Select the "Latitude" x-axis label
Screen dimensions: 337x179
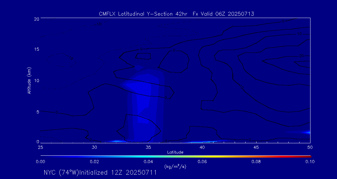pyautogui.click(x=175, y=152)
